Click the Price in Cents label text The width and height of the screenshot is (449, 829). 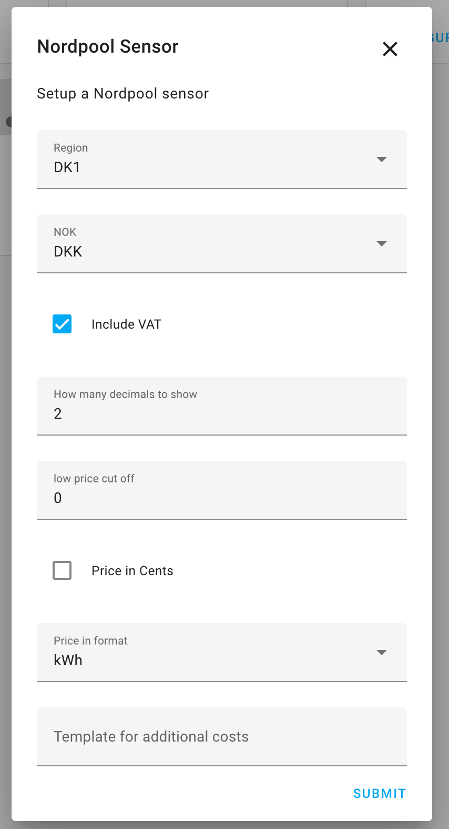point(132,570)
